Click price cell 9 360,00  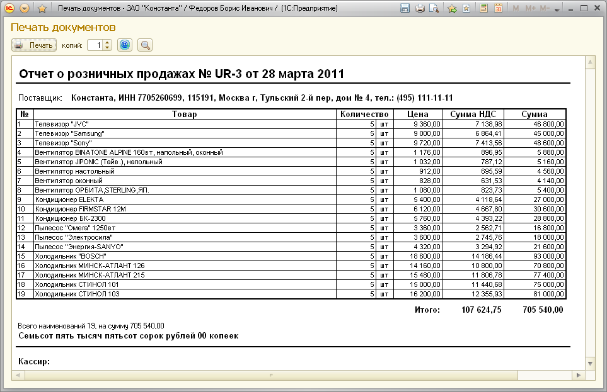pos(418,124)
